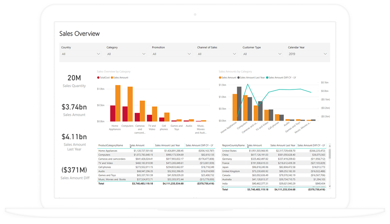Click the RegionCountryName column header

pyautogui.click(x=233, y=145)
